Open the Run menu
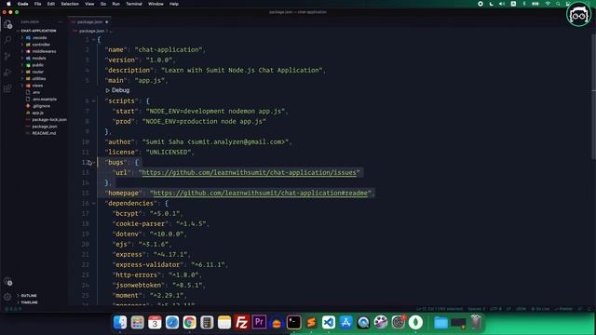 pyautogui.click(x=115, y=4)
